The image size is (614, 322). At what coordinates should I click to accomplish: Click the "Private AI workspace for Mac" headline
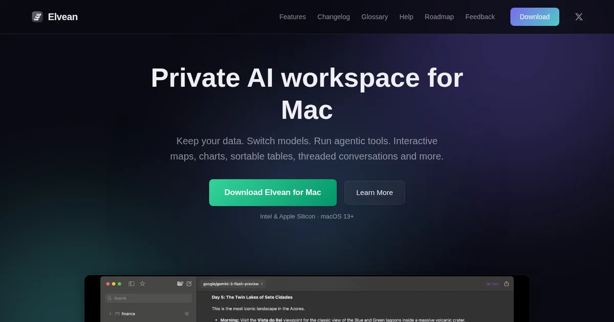pyautogui.click(x=307, y=94)
